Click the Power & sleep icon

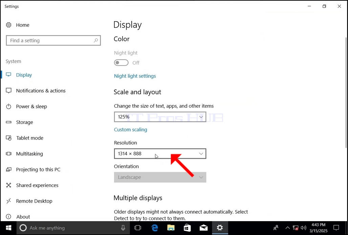(x=9, y=106)
